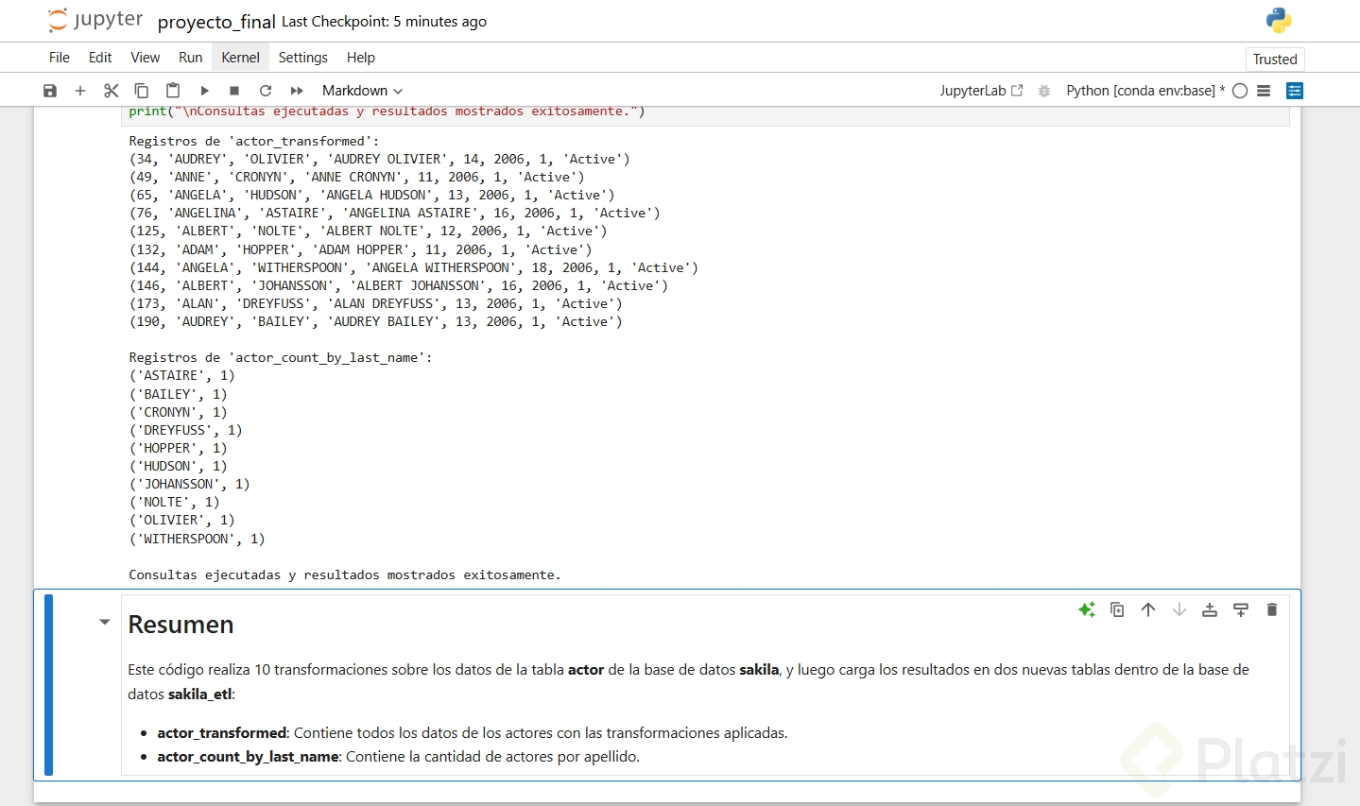Click the output line "Registros de 'actor_transformed':"
This screenshot has height=806, width=1360.
coord(254,142)
